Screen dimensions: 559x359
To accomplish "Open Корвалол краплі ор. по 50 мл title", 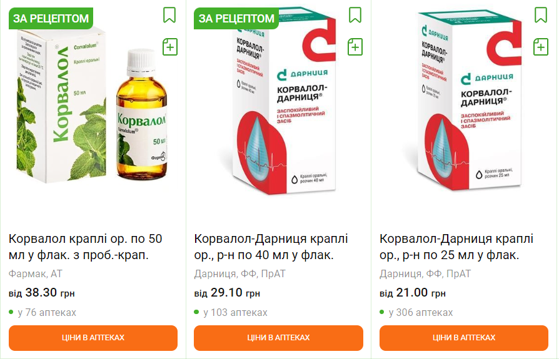I will point(86,247).
